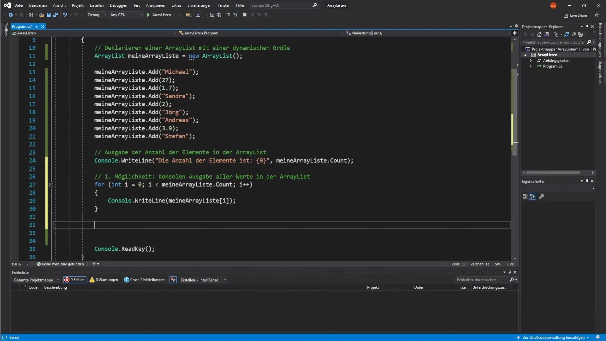Open the Bearbeiten menu
Image resolution: width=606 pixels, height=341 pixels.
tap(38, 5)
